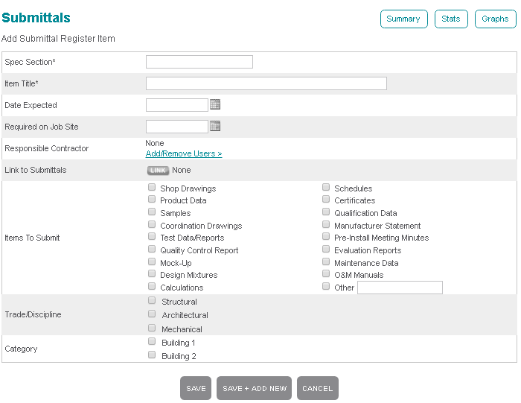
Task: Click the LINK icon for submittals
Action: tap(158, 171)
